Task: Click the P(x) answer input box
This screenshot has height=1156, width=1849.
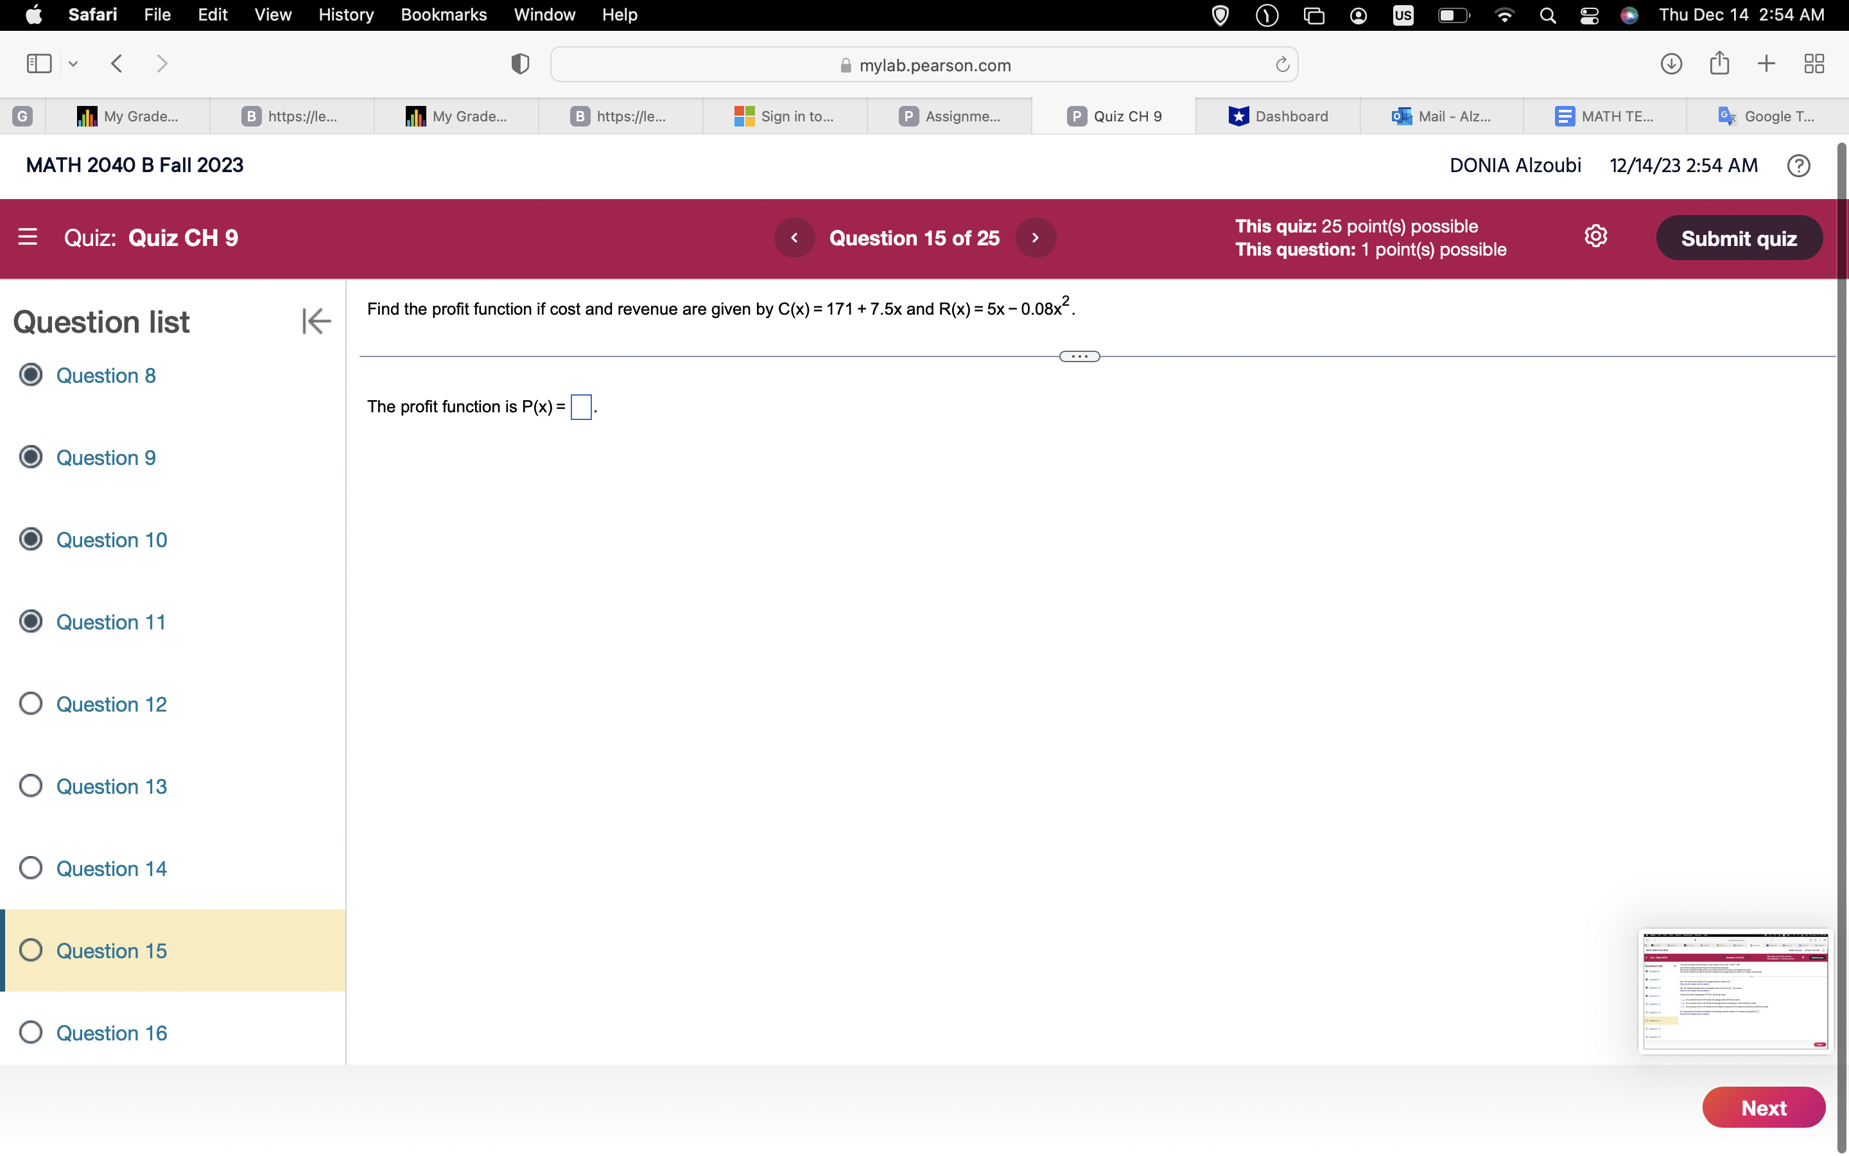Action: [580, 407]
